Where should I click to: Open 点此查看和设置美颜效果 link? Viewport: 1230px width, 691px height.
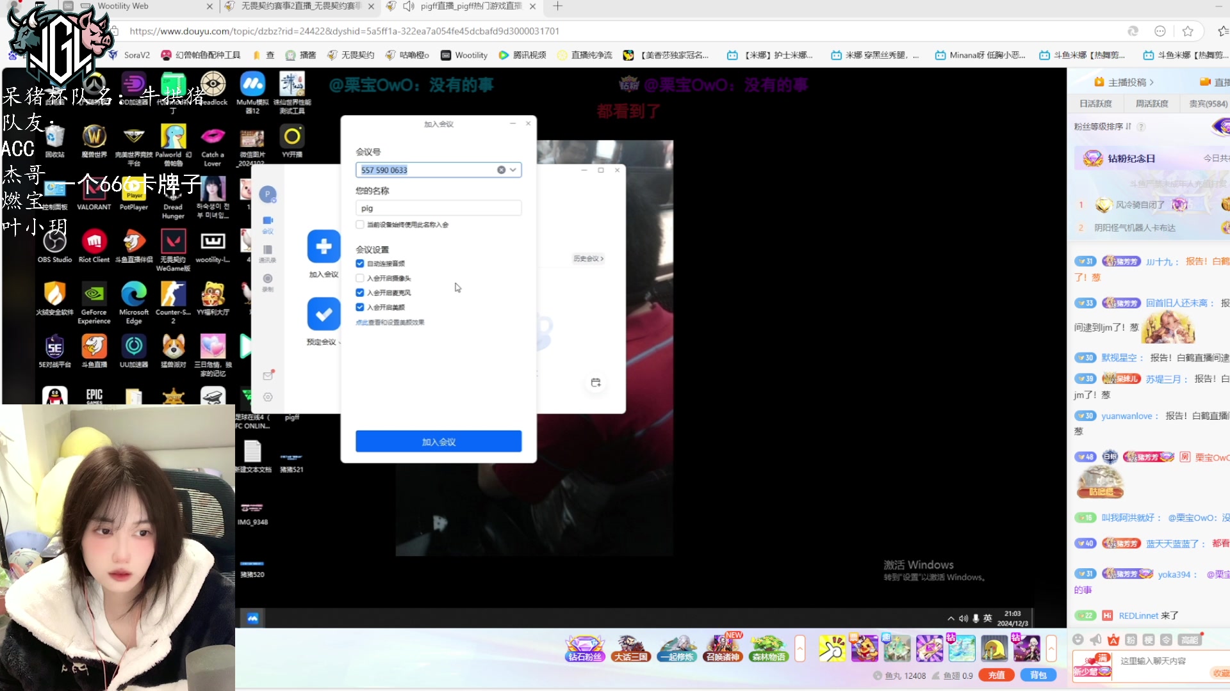click(x=389, y=322)
